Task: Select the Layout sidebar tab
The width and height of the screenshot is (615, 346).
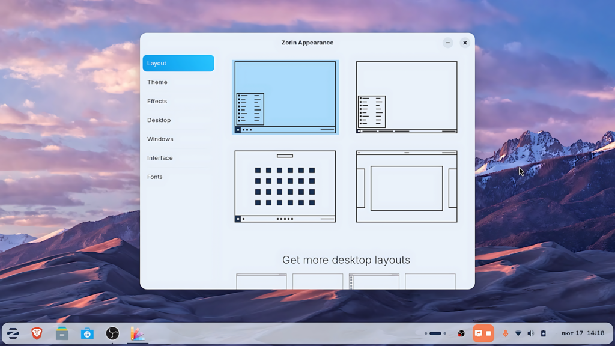Action: 178,63
